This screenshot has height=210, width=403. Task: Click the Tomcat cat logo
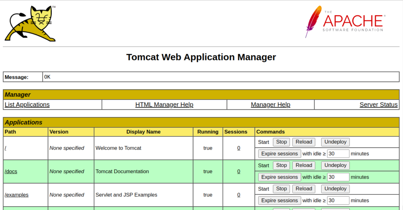click(30, 24)
